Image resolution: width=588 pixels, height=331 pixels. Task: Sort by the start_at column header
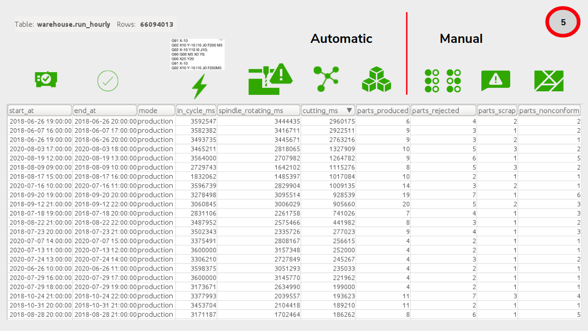(39, 111)
